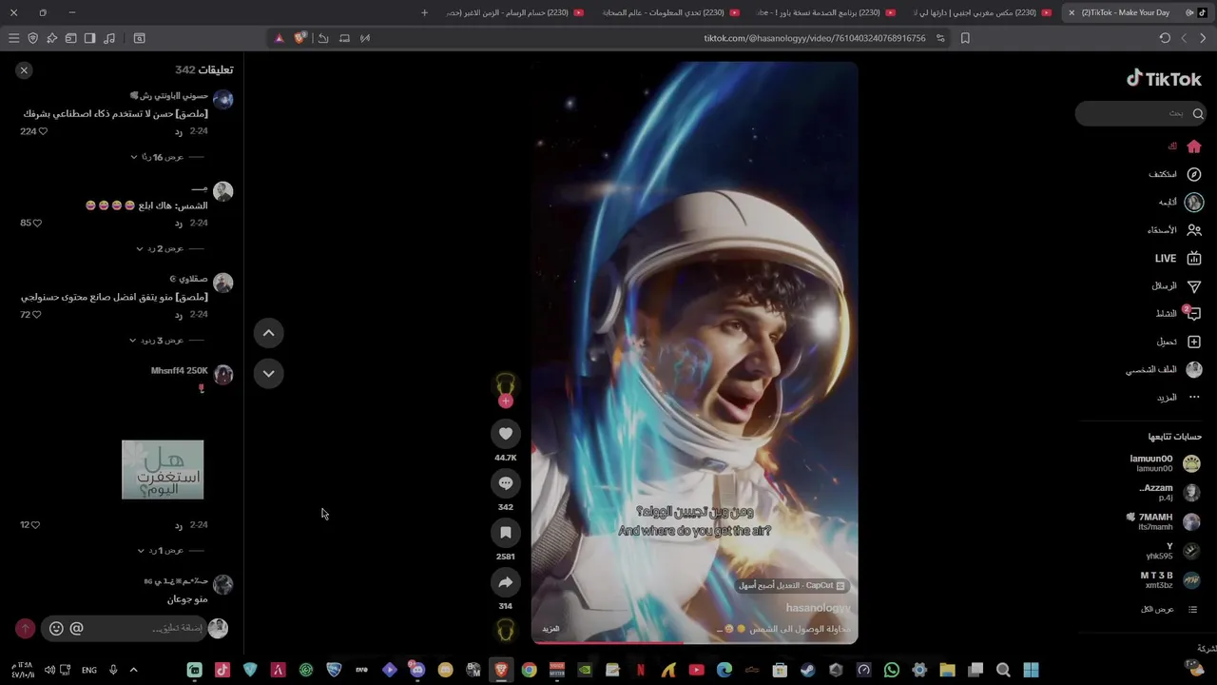Close the comments panel
The image size is (1217, 685).
[24, 69]
